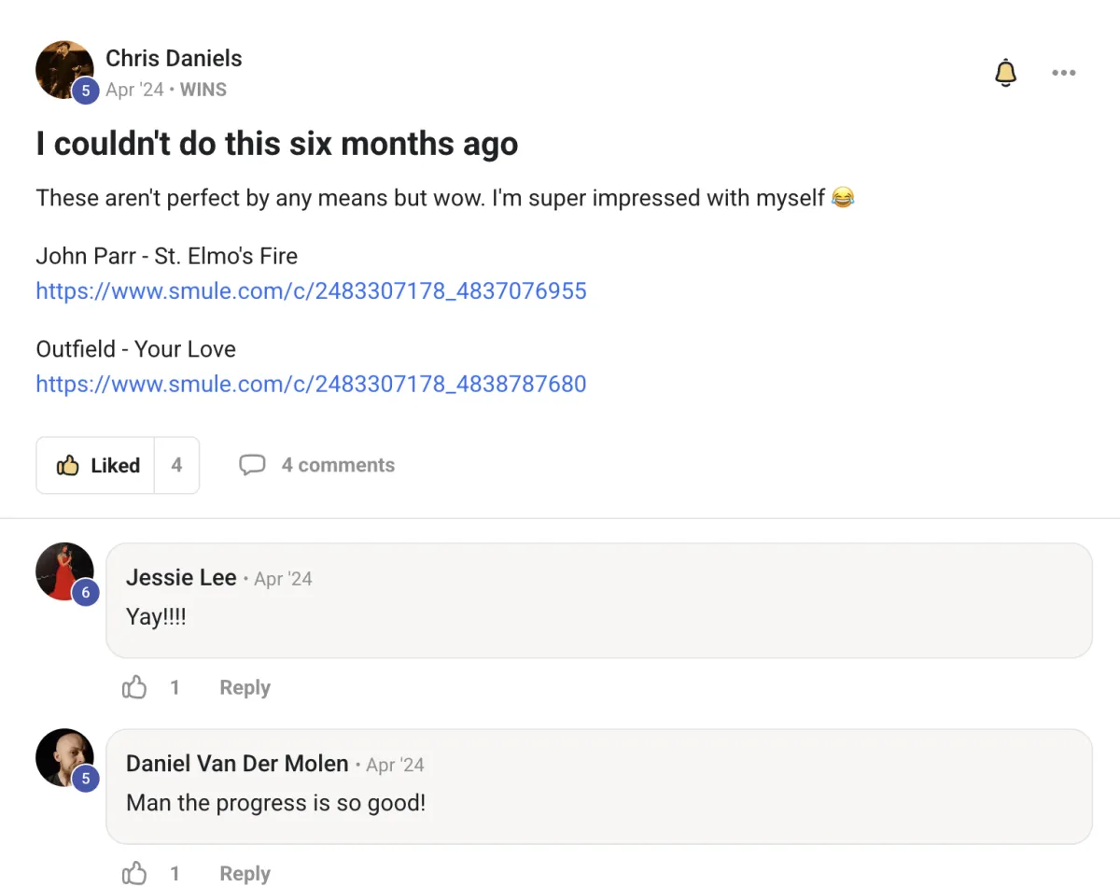Open the Your Love Smule link

311,384
